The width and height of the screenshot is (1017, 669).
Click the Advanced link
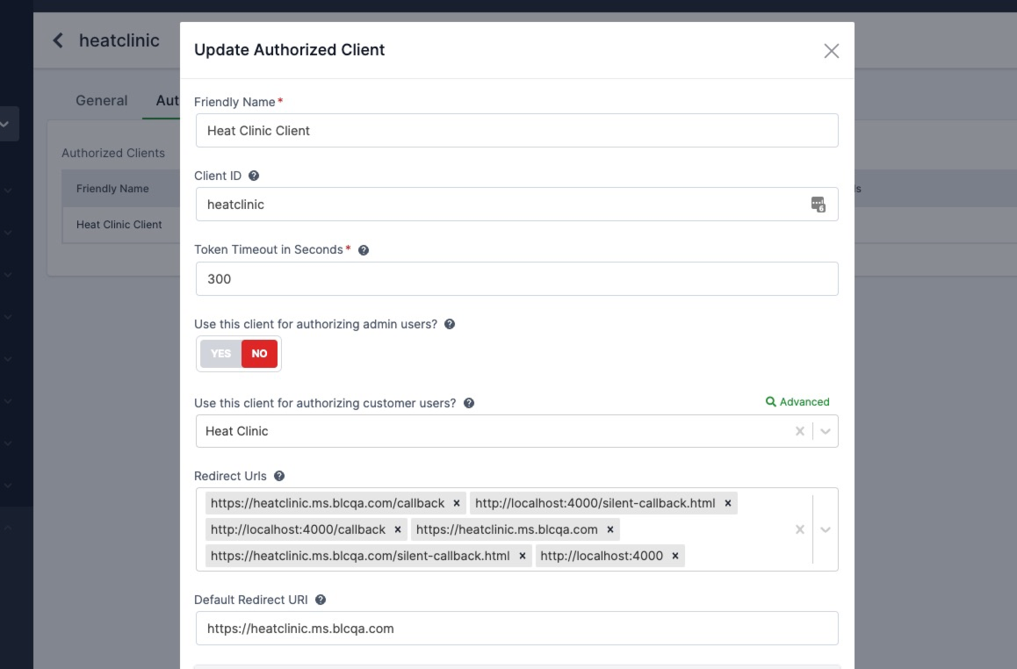pyautogui.click(x=804, y=401)
